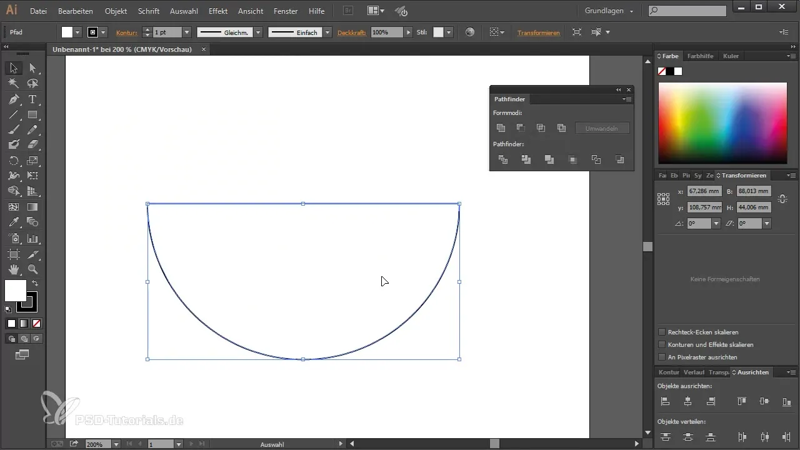
Task: Open stroke weight 1 pt dropdown
Action: pos(186,32)
